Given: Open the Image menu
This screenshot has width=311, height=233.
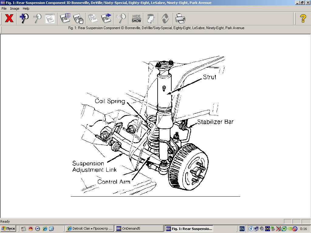Looking at the screenshot, I should point(15,8).
